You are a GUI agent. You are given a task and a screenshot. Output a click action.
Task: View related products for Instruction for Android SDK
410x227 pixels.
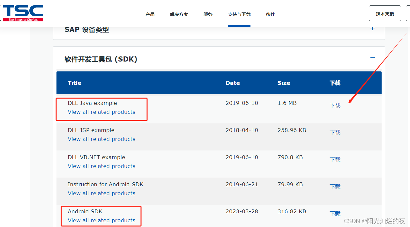(101, 193)
